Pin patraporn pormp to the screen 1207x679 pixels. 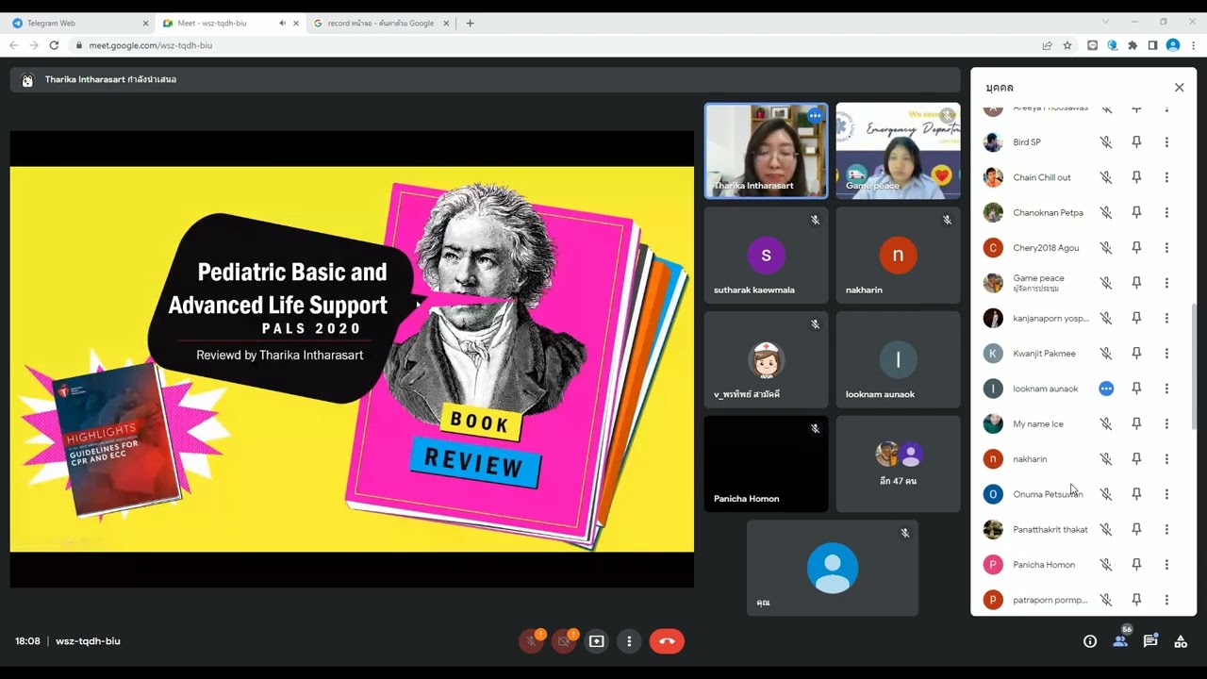click(x=1136, y=600)
